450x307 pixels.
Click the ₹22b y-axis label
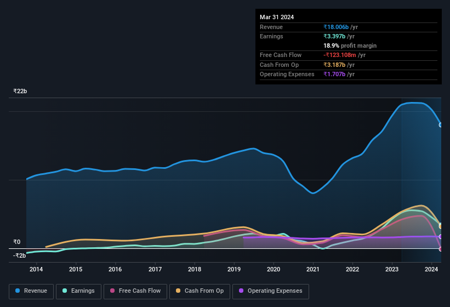pos(20,91)
